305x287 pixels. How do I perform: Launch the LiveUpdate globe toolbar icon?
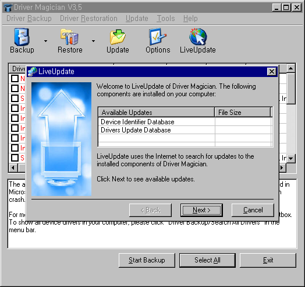pyautogui.click(x=198, y=37)
